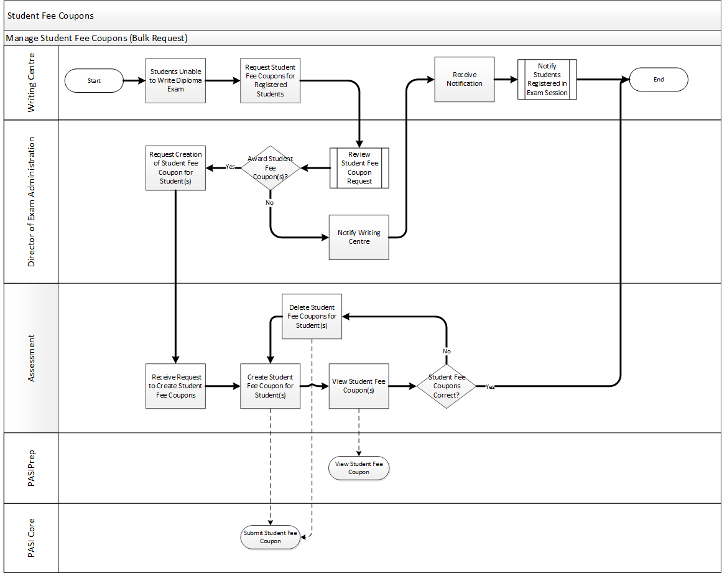Select the Director of Exam Administration lane label
Screen dimensions: 722x573
(x=31, y=202)
